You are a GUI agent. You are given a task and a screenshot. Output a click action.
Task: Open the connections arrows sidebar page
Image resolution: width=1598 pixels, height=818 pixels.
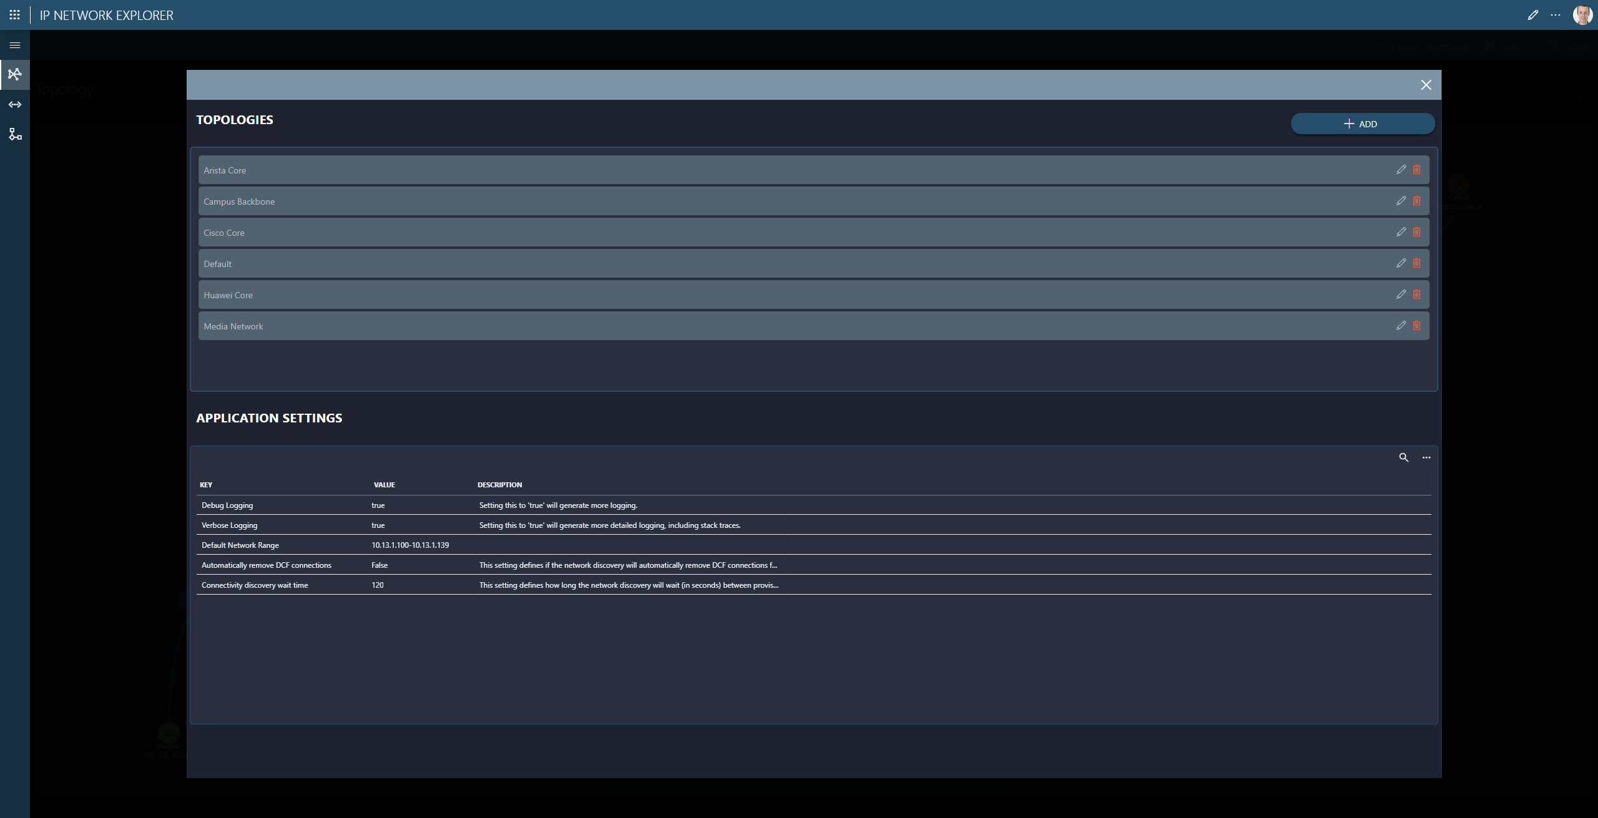coord(15,105)
